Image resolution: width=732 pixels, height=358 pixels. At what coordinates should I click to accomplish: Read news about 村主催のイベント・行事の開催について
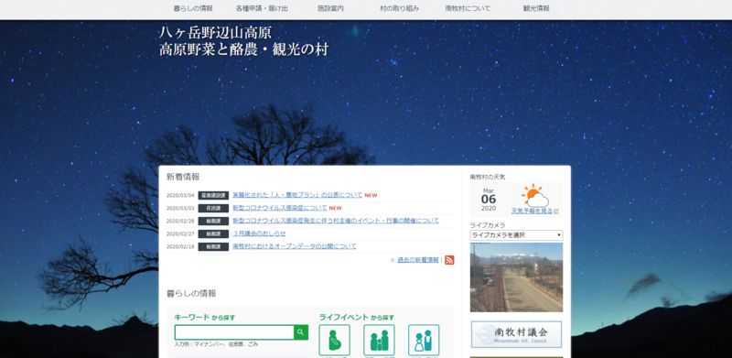pyautogui.click(x=336, y=221)
